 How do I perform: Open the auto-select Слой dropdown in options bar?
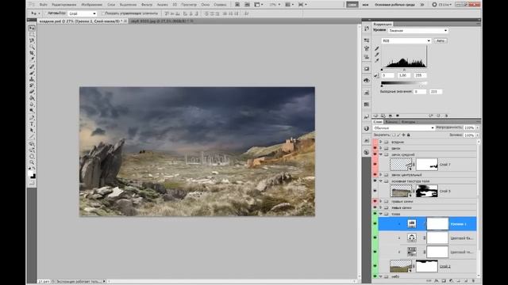(x=83, y=13)
